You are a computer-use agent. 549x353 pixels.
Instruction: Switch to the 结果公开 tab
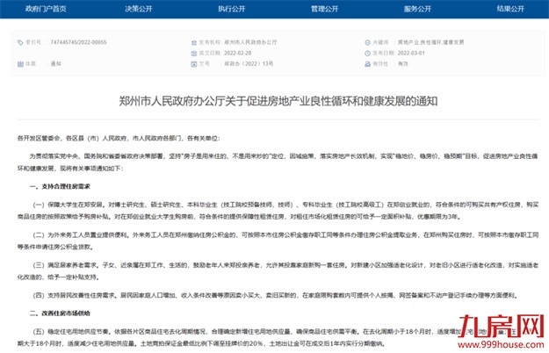510,9
